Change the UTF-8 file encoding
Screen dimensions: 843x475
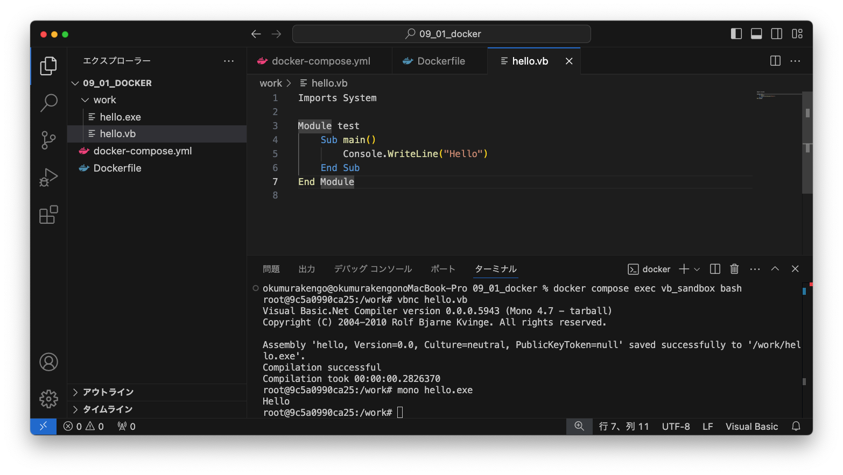click(676, 427)
